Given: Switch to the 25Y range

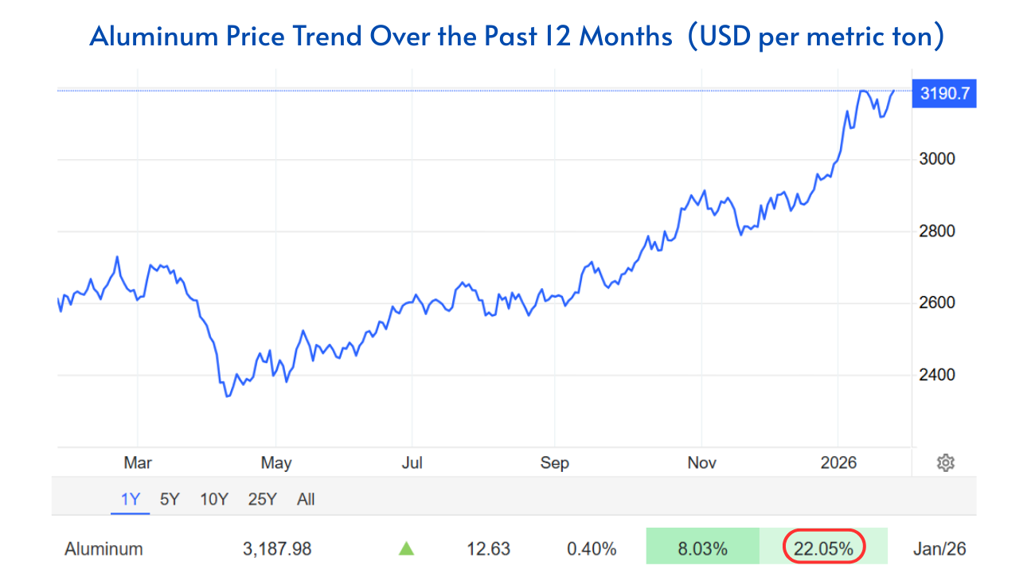Looking at the screenshot, I should [x=262, y=499].
